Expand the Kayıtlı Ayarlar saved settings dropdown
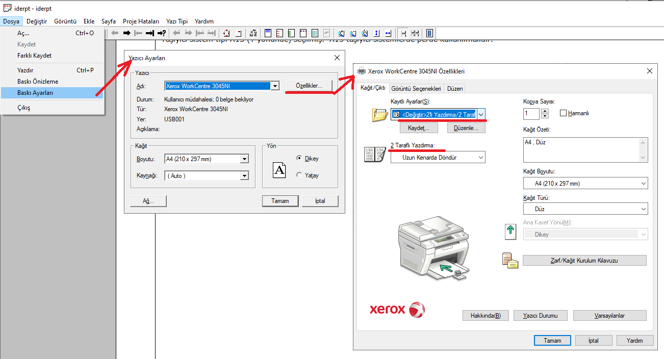This screenshot has height=359, width=664. tap(481, 114)
